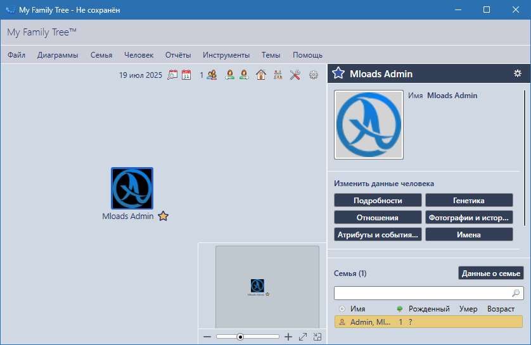Open the Темы menu

click(x=271, y=55)
